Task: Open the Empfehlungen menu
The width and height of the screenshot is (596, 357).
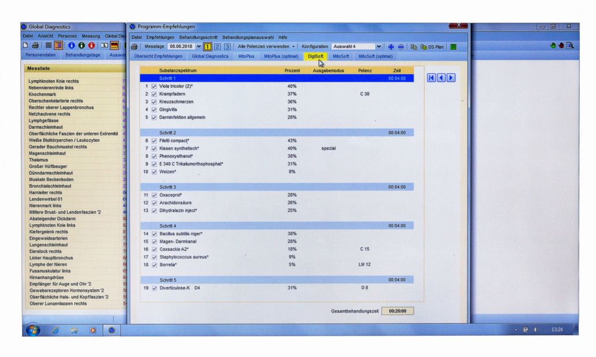Action: point(160,38)
